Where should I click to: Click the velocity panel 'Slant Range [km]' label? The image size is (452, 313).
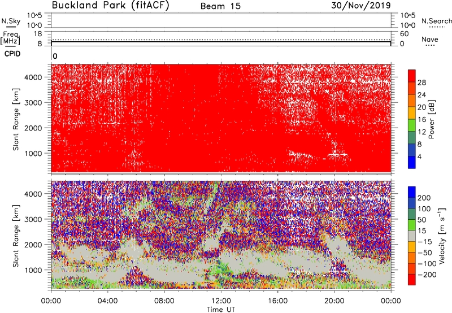(16, 236)
